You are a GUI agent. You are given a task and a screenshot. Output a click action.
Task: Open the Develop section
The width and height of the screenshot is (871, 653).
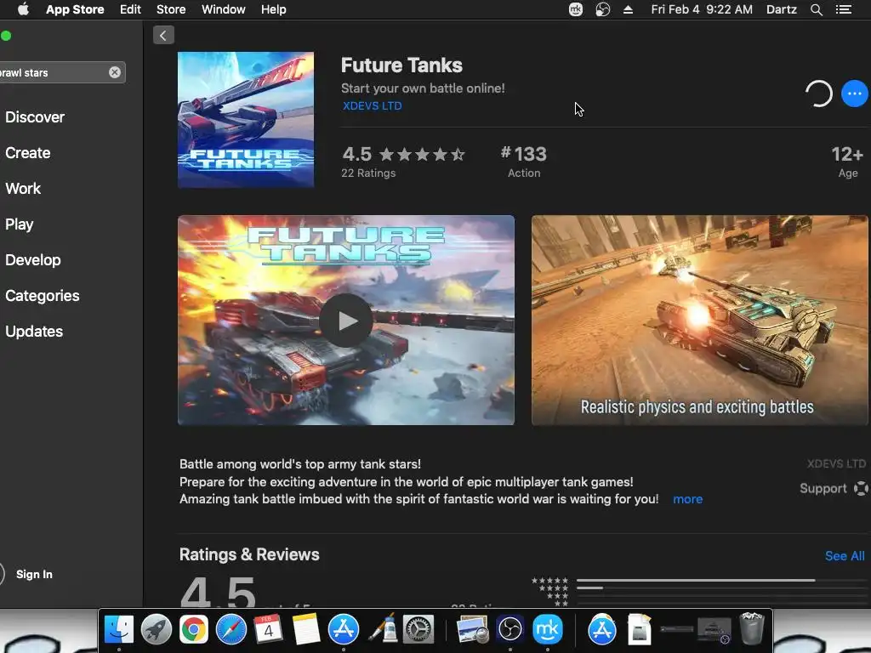pyautogui.click(x=33, y=260)
